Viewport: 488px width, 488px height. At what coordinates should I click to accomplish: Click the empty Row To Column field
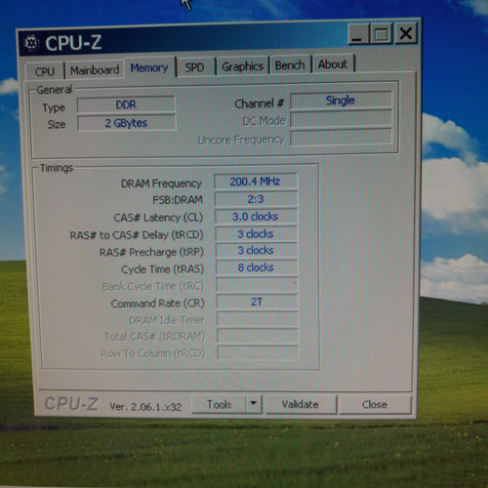pyautogui.click(x=258, y=352)
